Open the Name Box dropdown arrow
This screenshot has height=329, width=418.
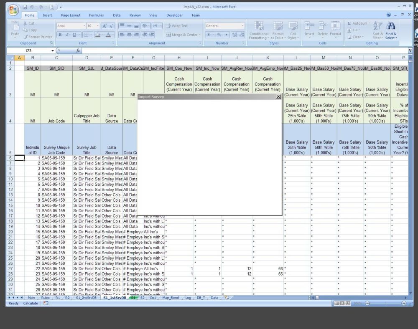coord(53,51)
